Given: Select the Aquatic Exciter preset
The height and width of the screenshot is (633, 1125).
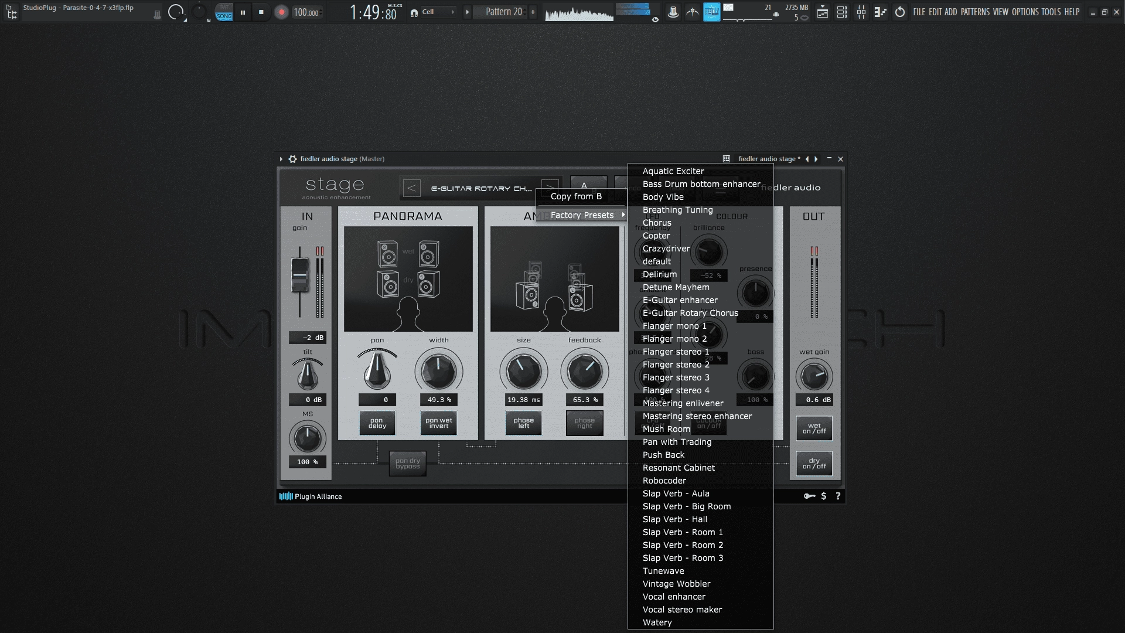Looking at the screenshot, I should (700, 171).
